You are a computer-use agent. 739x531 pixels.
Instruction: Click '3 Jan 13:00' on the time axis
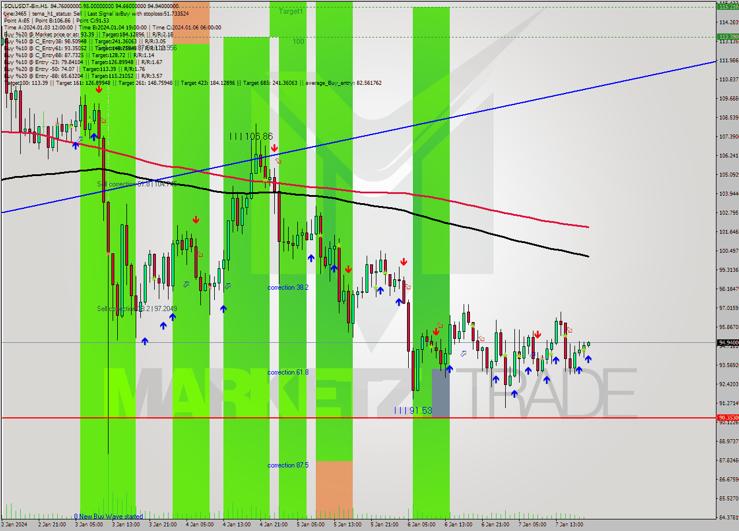click(125, 525)
